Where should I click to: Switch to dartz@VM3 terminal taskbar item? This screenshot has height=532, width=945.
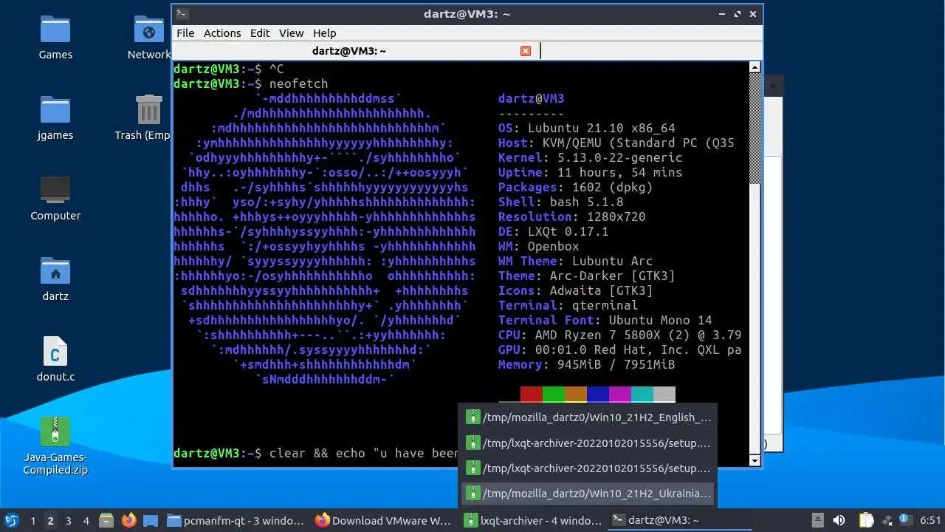pyautogui.click(x=680, y=520)
